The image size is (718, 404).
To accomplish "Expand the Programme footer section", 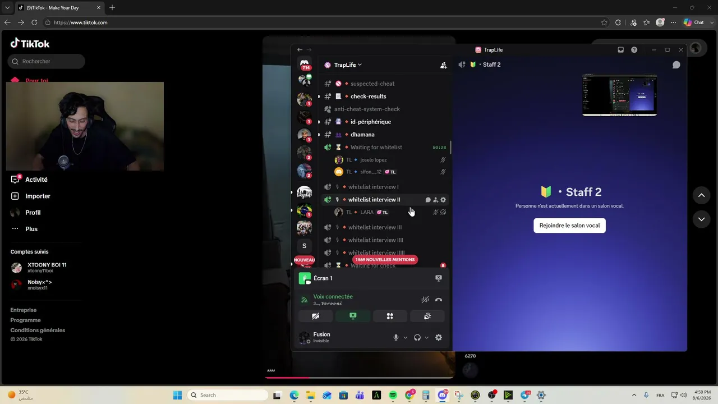I will click(25, 320).
